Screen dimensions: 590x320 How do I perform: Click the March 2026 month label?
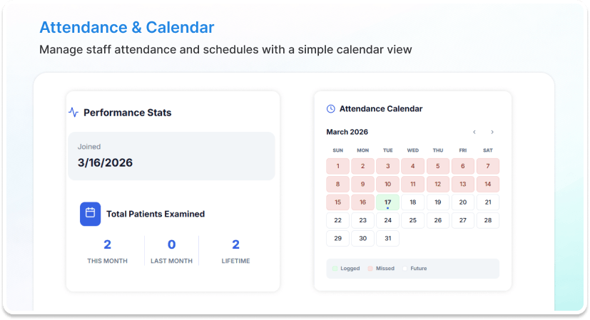point(347,132)
